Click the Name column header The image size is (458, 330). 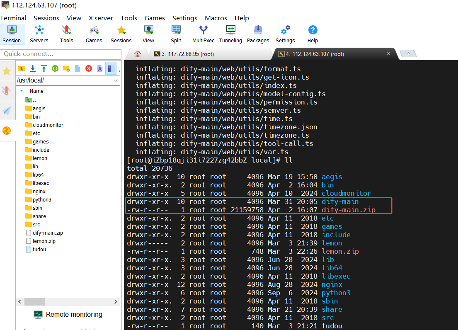point(36,91)
